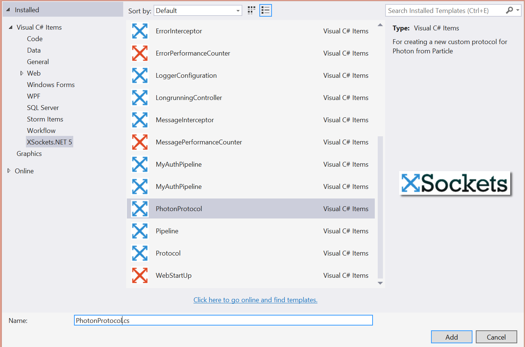
Task: Select the Storm Items category
Action: pos(45,119)
